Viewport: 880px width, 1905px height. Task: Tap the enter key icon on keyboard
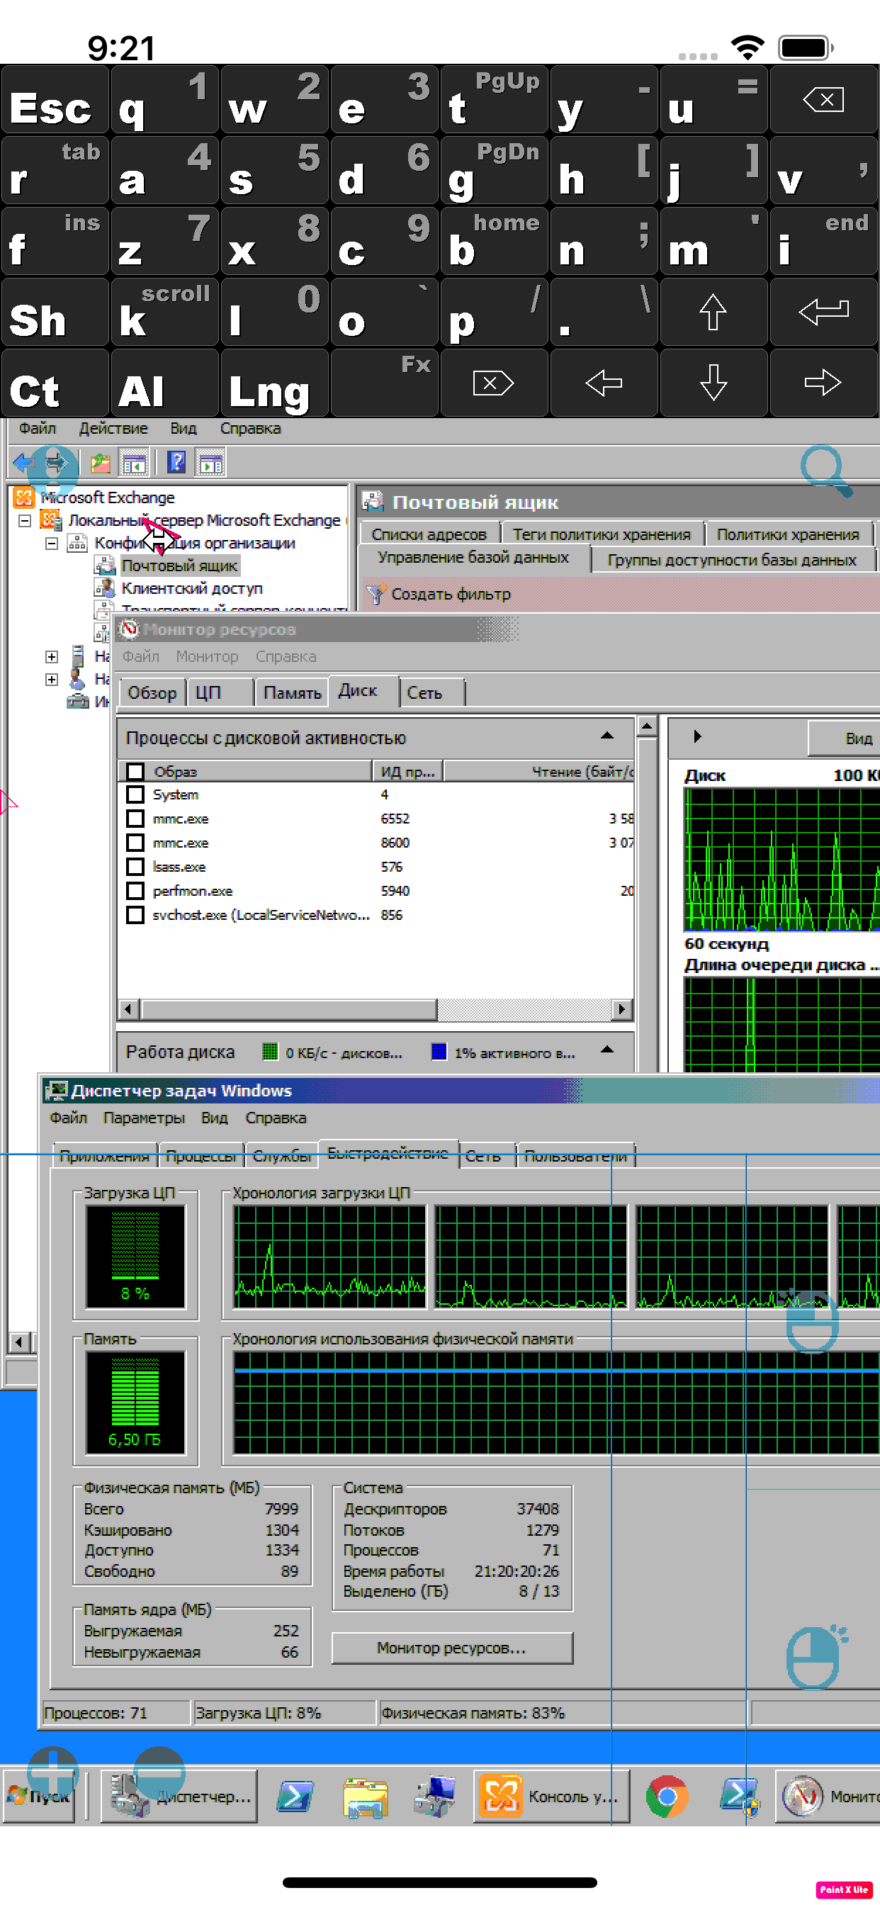pos(824,312)
